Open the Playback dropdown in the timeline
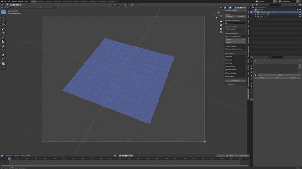This screenshot has height=169, width=302. pyautogui.click(x=9, y=156)
